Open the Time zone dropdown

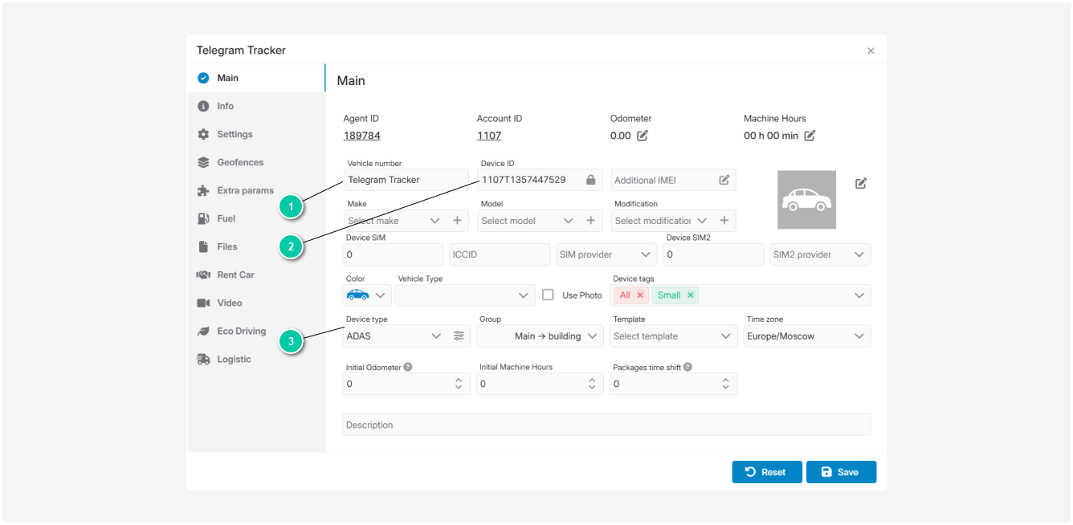coord(808,336)
